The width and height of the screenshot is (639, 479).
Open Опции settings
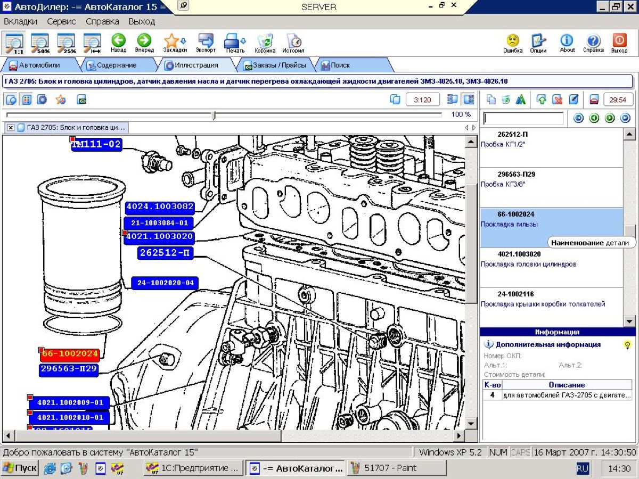pyautogui.click(x=538, y=43)
